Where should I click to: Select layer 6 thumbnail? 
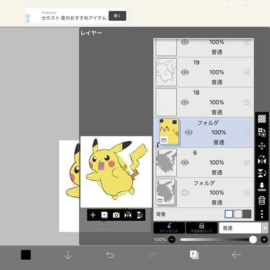click(166, 162)
